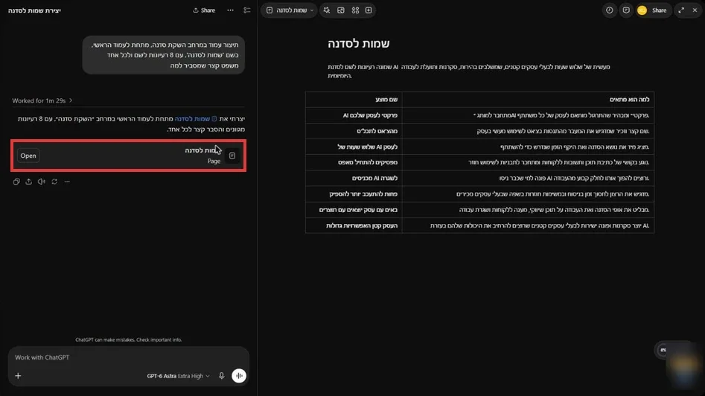The width and height of the screenshot is (705, 396).
Task: Click the plus attach button in the composer
Action: (x=18, y=376)
